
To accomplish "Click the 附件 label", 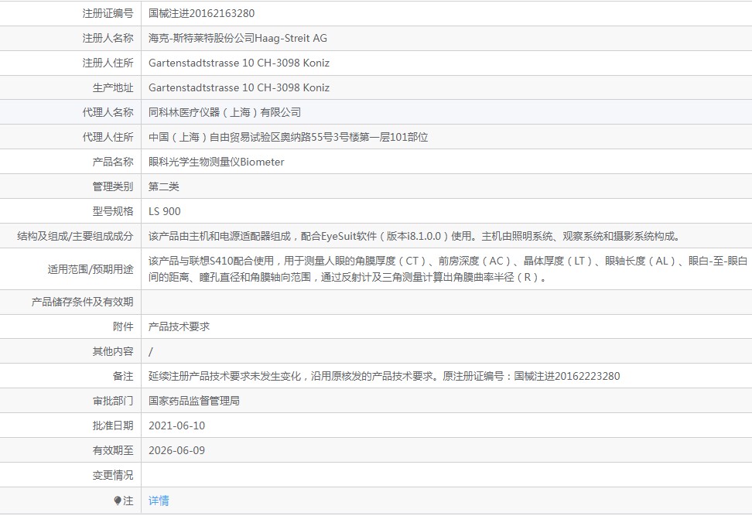I will 123,326.
